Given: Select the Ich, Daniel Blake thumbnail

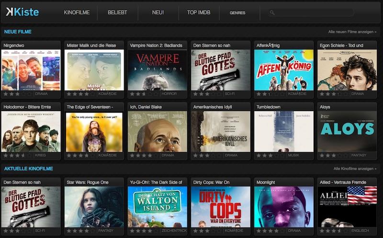Looking at the screenshot, I should [158, 132].
